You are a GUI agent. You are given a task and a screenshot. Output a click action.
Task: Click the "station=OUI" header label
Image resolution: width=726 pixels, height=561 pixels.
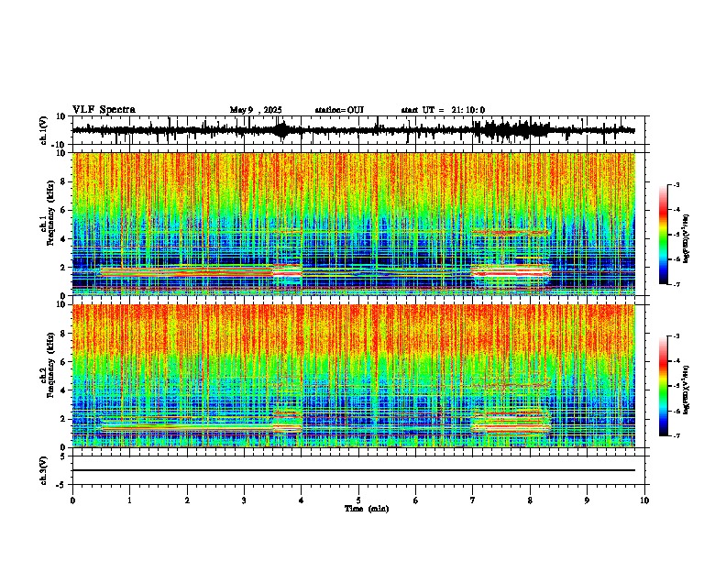pyautogui.click(x=339, y=110)
